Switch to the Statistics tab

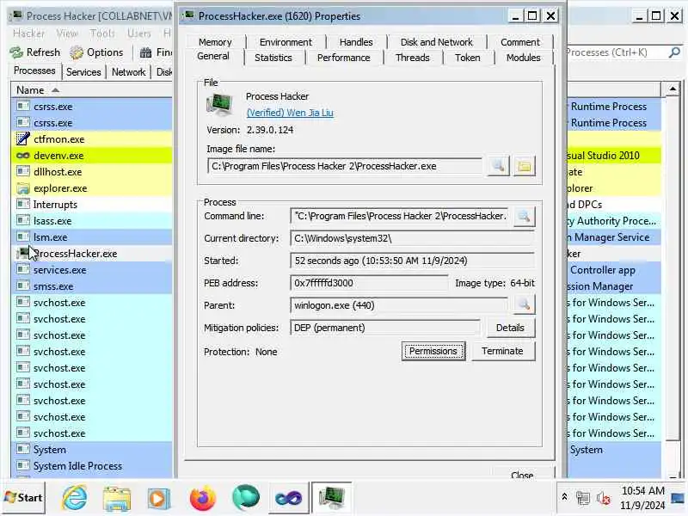tap(273, 58)
